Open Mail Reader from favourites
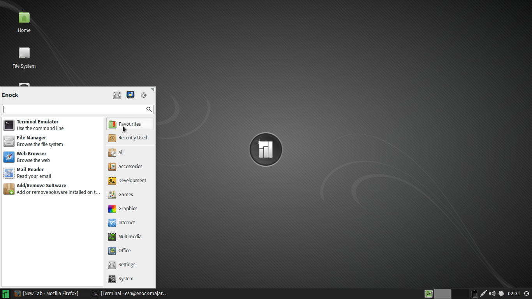Screen dimensions: 532x299 point(52,173)
